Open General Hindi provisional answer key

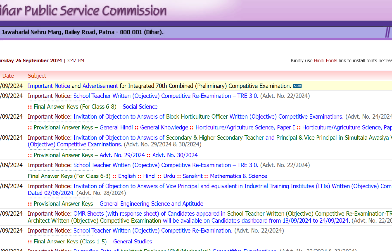pyautogui.click(x=116, y=127)
